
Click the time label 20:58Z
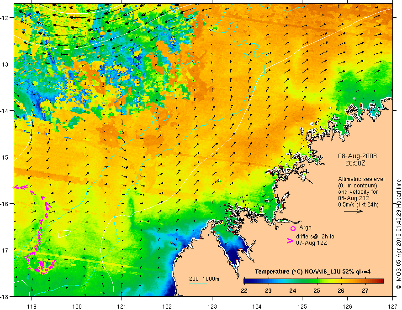(x=355, y=163)
